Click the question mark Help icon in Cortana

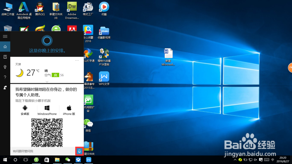point(5,77)
